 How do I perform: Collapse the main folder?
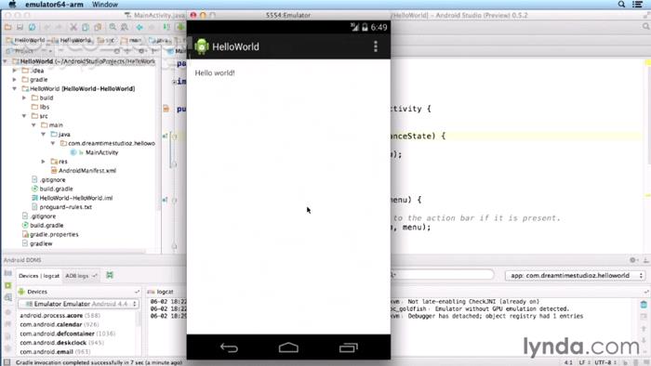34,125
